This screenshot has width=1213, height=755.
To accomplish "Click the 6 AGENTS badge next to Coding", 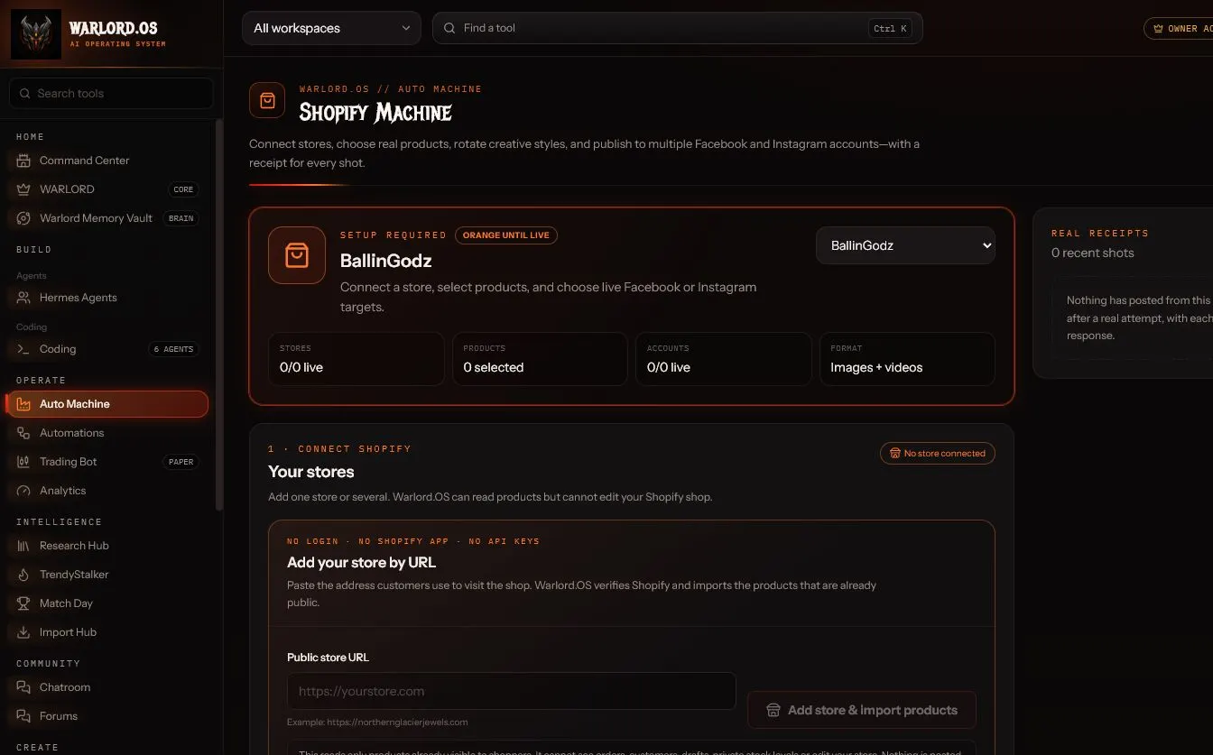I will pyautogui.click(x=174, y=349).
